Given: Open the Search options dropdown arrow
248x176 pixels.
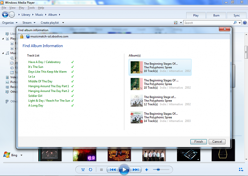Looking at the screenshot, I should coord(240,23).
